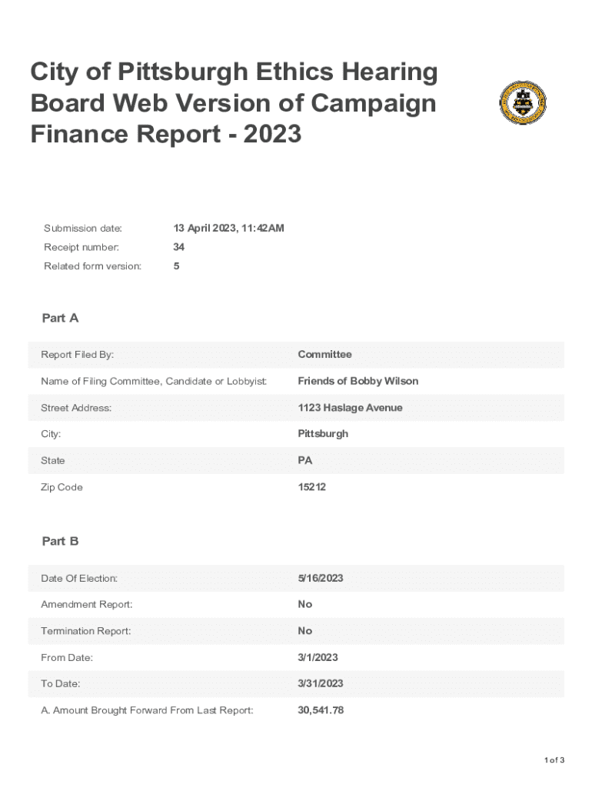This screenshot has width=592, height=788.
Task: Click the election date 5/16/2023
Action: pos(320,578)
